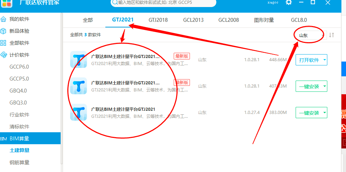
Task: Select GBQ4.0 in the sidebar
Action: pyautogui.click(x=18, y=91)
